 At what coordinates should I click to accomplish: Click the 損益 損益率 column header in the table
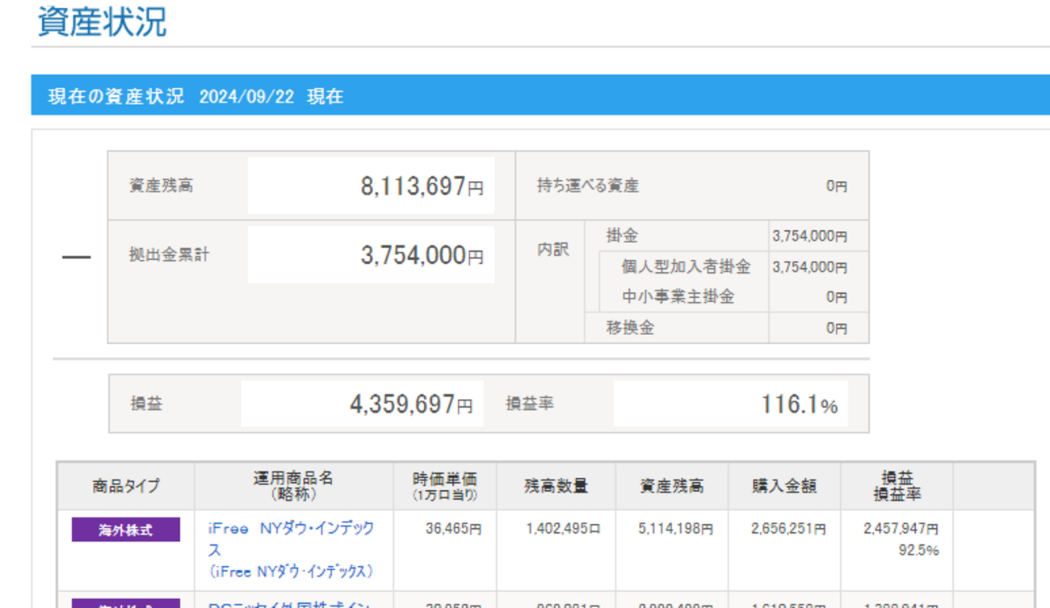coord(897,486)
